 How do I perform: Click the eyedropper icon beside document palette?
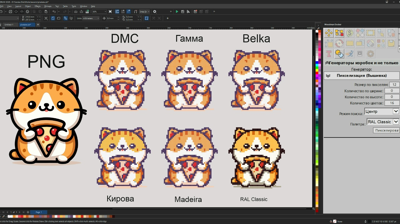(3, 216)
